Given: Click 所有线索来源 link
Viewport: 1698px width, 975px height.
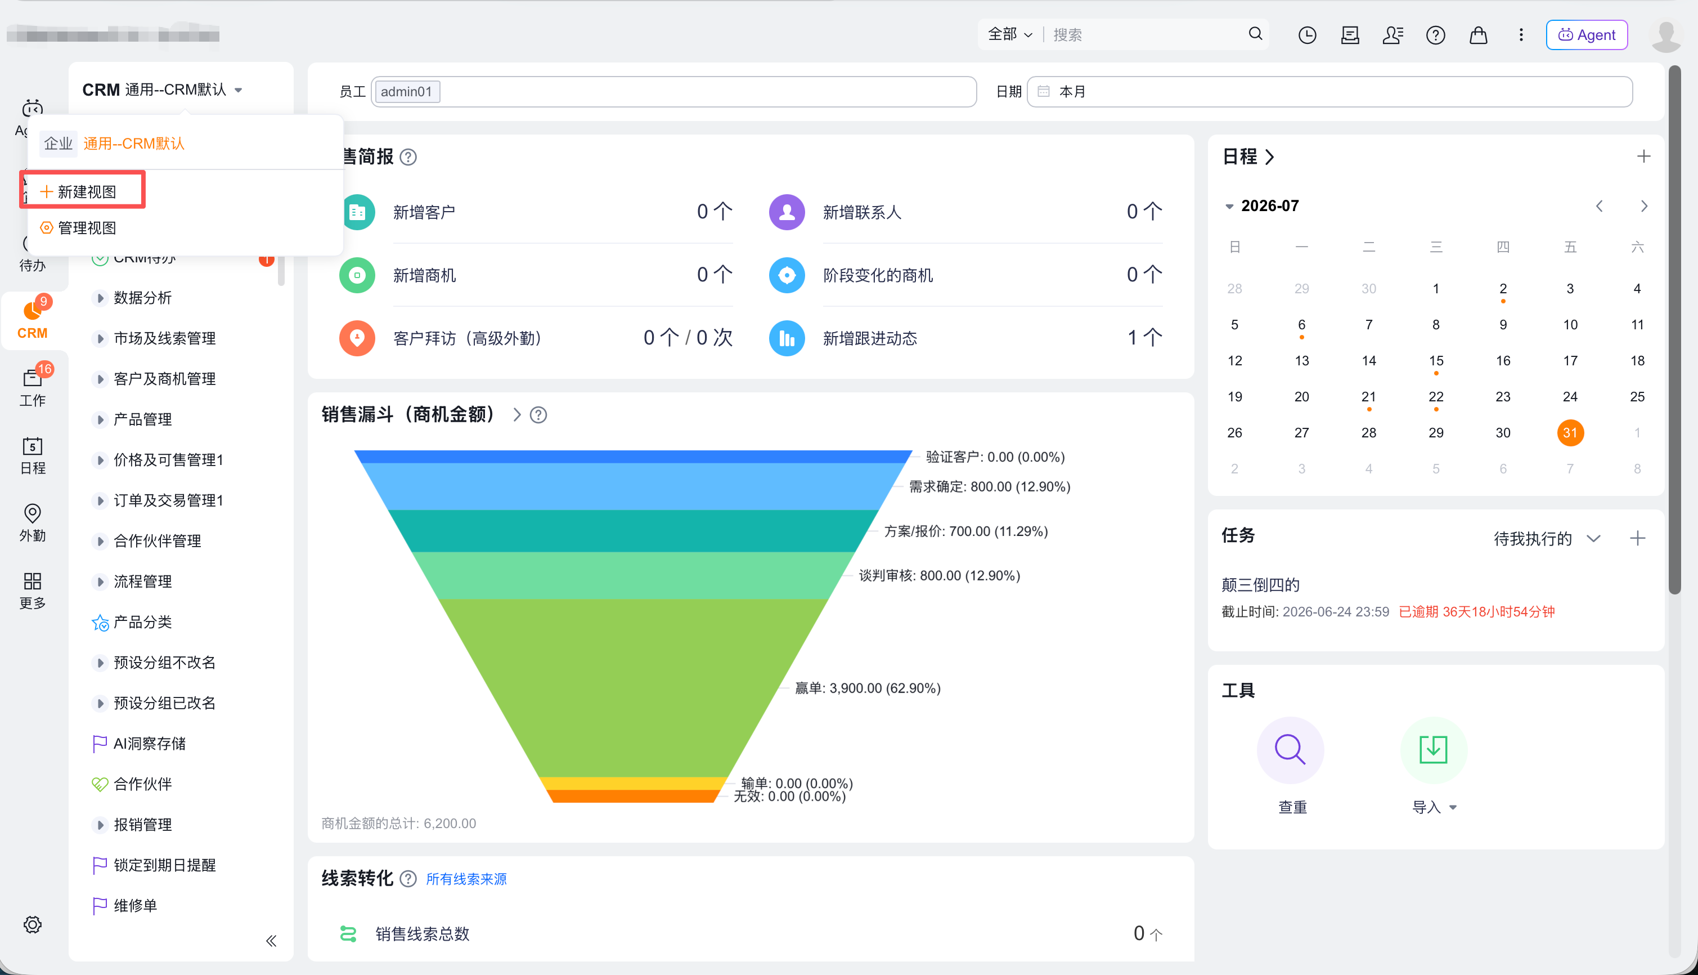Looking at the screenshot, I should (466, 879).
